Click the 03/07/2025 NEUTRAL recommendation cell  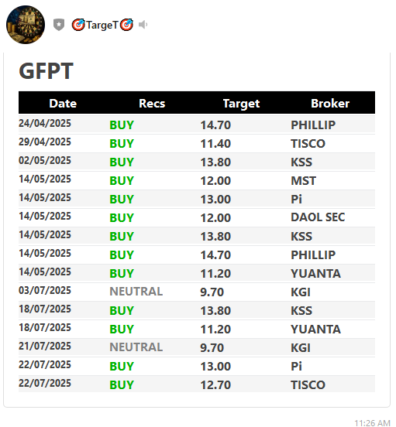pyautogui.click(x=136, y=292)
